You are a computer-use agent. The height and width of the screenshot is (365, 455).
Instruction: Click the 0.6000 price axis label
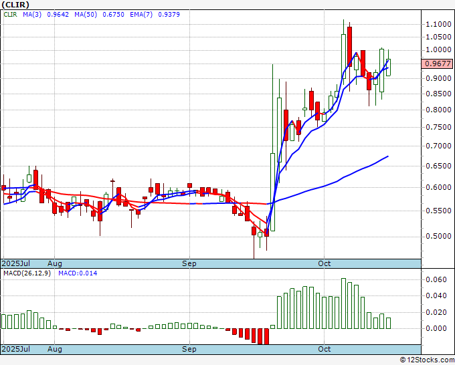[x=438, y=187]
